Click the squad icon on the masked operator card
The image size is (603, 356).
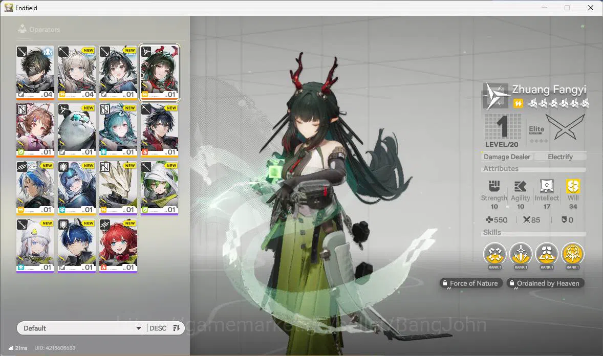pyautogui.click(x=48, y=51)
